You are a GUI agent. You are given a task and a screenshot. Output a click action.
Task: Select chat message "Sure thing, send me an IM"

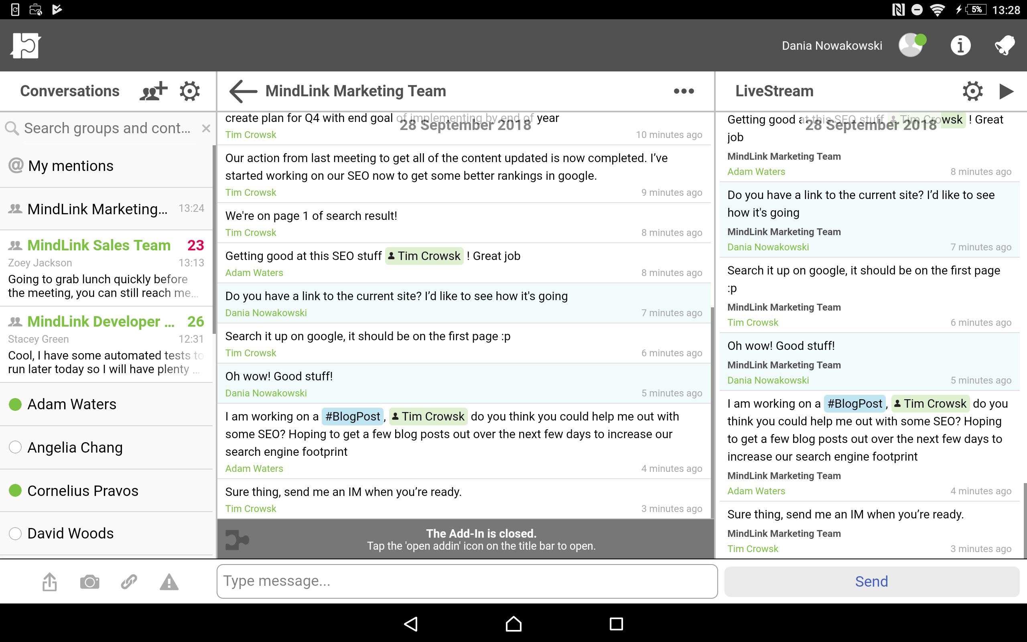coord(464,499)
